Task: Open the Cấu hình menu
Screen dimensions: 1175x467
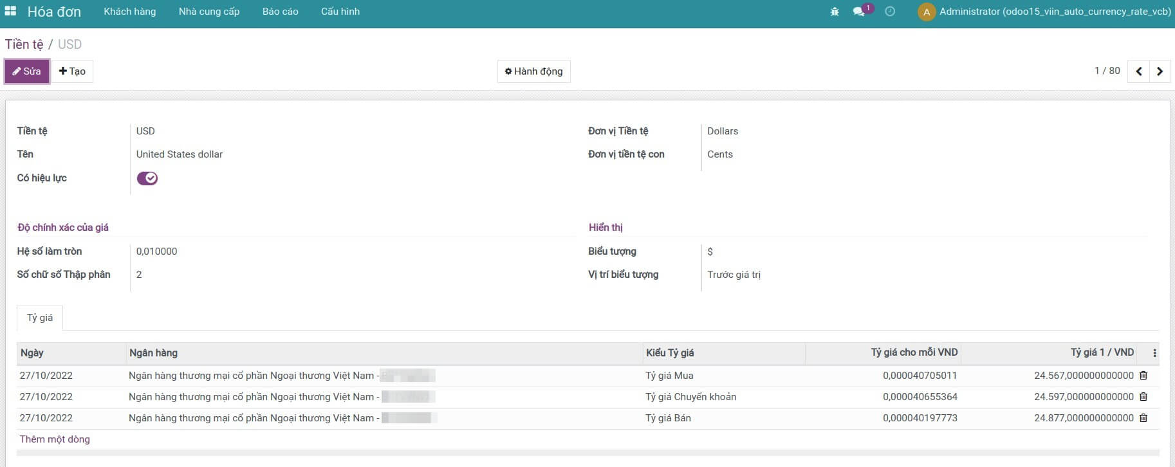Action: 340,12
